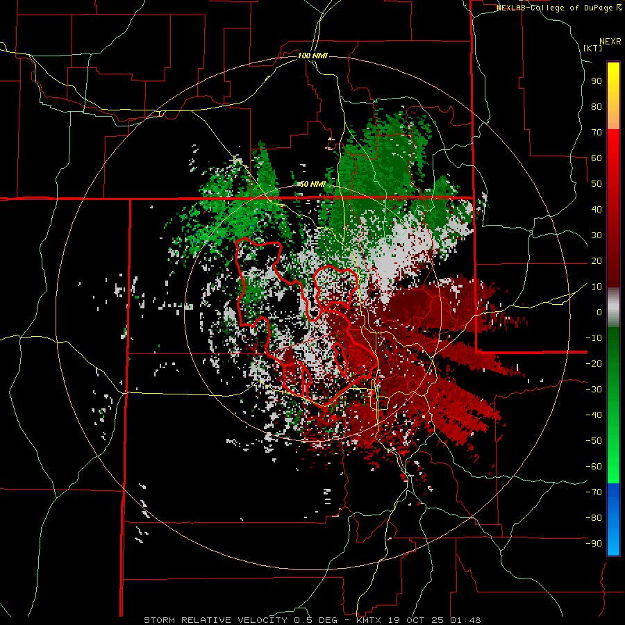The height and width of the screenshot is (625, 625).
Task: Click the 100 NMI range ring label
Action: click(x=312, y=56)
